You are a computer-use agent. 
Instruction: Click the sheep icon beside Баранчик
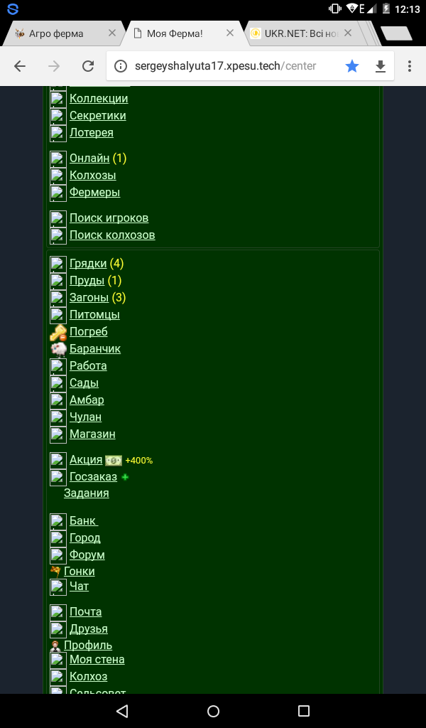(58, 349)
